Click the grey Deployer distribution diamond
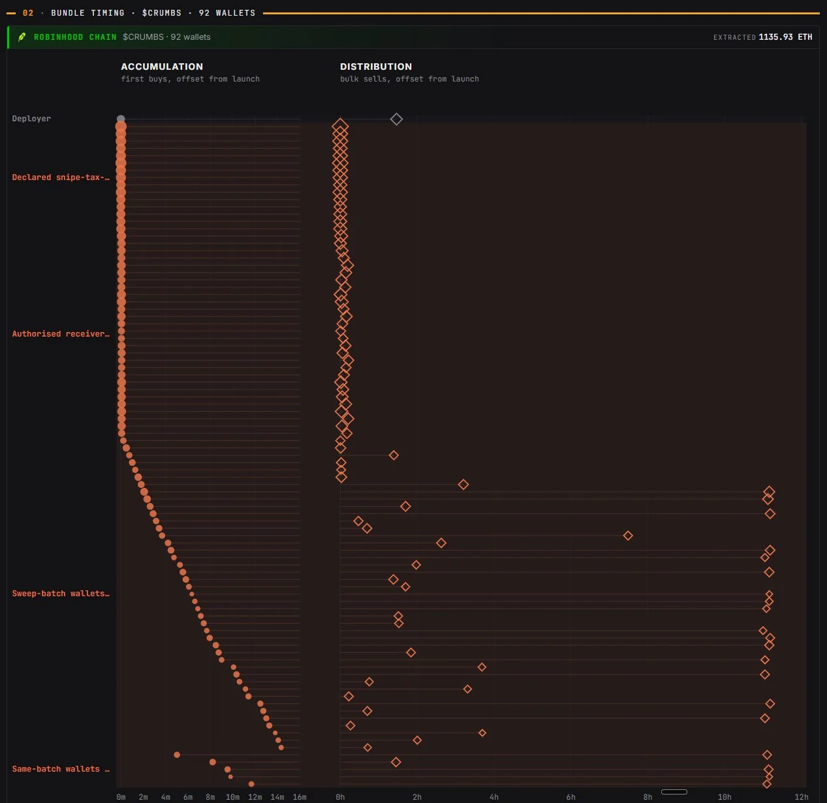Screen dimensions: 827x803 396,119
